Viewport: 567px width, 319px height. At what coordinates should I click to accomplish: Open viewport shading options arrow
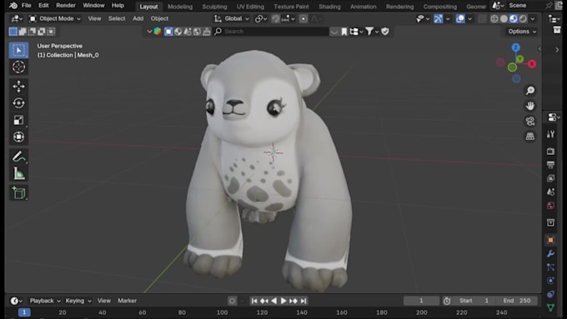[533, 18]
